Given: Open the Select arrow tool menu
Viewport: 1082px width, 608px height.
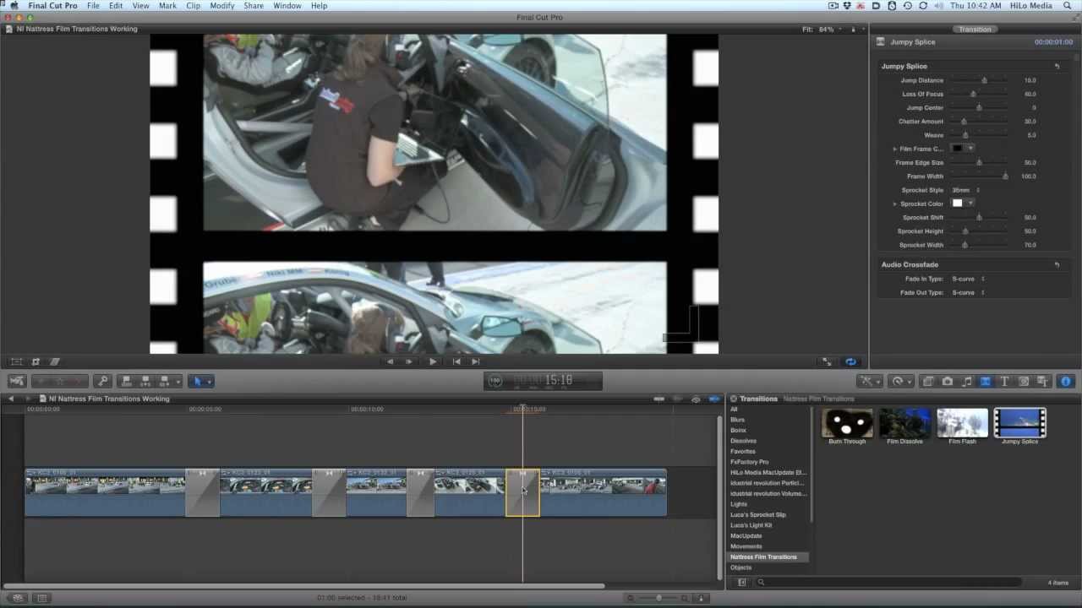Looking at the screenshot, I should click(x=201, y=382).
